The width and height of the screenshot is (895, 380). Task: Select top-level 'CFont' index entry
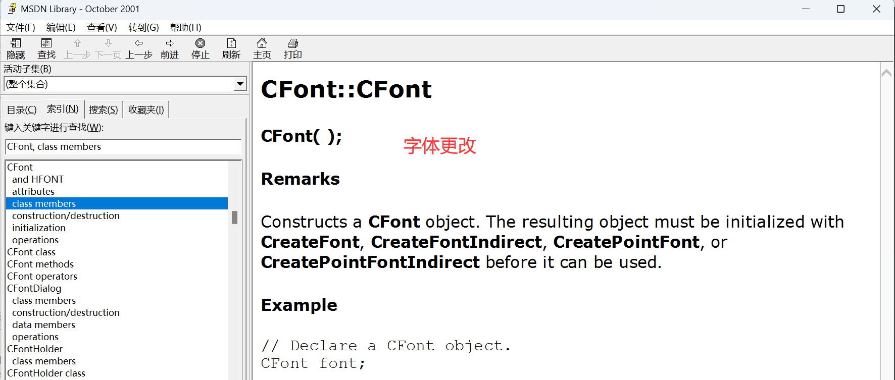pyautogui.click(x=20, y=167)
